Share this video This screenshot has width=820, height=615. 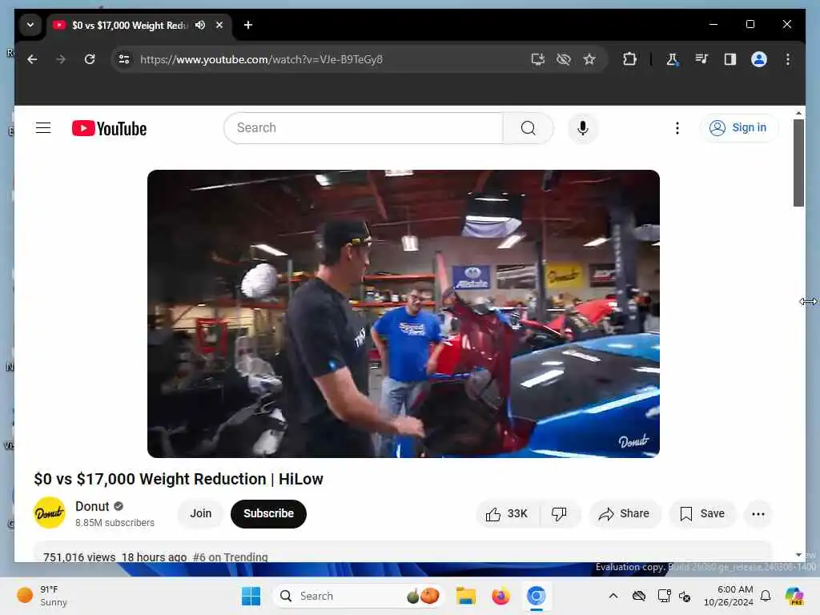(625, 514)
